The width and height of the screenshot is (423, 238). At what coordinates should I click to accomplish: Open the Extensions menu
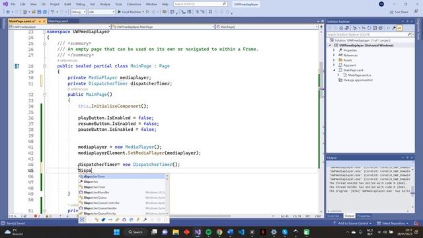[134, 5]
